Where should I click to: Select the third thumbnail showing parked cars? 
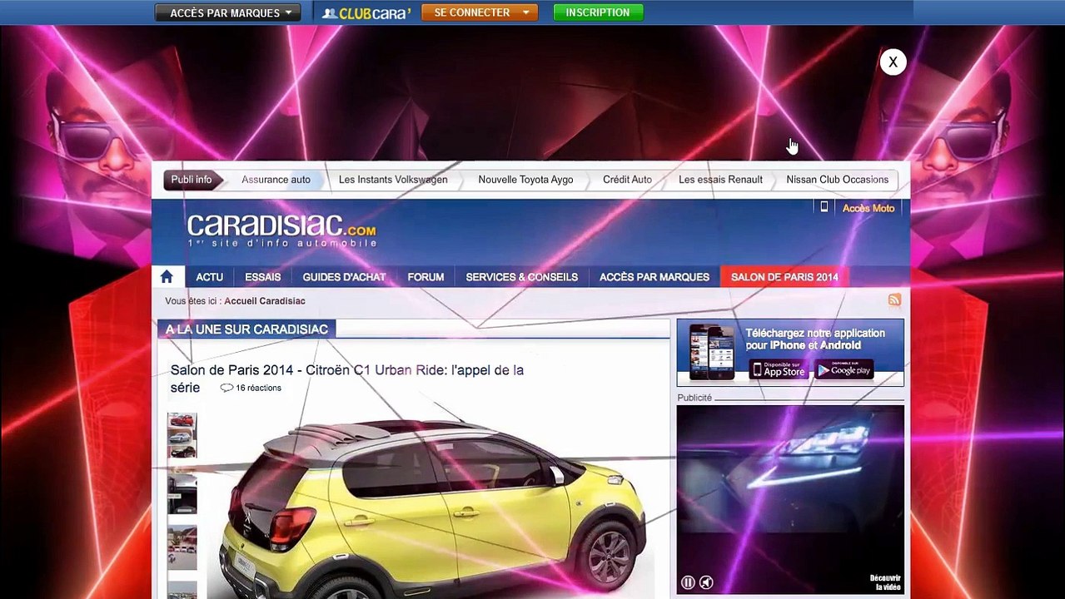coord(182,547)
